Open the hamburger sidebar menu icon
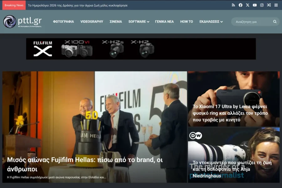This screenshot has height=188, width=282. [x=276, y=5]
